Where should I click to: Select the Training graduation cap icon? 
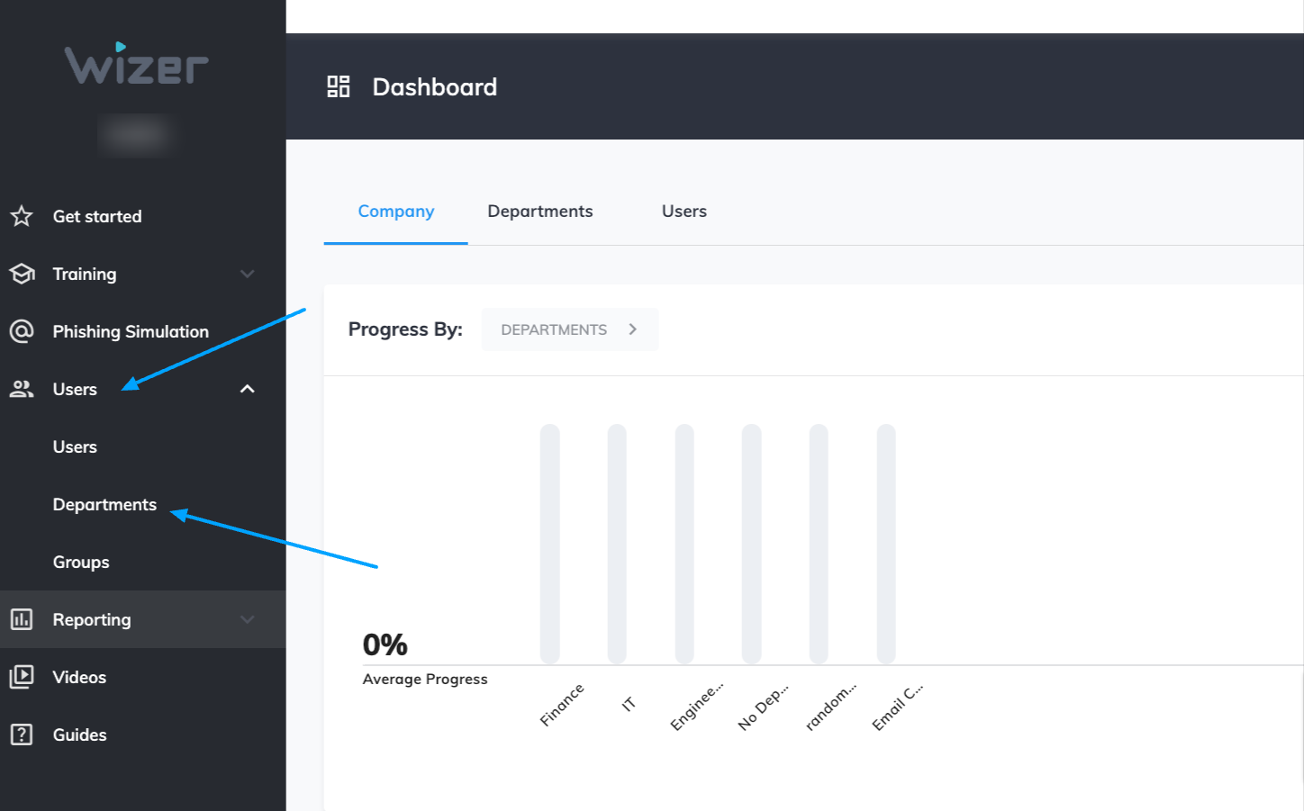22,274
